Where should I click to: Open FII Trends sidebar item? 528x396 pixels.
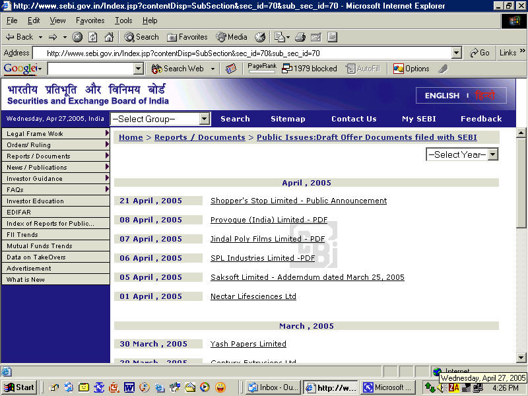55,235
